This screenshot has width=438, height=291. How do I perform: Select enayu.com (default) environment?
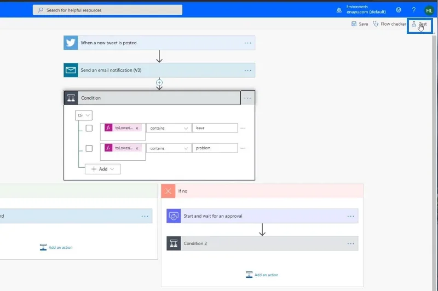tap(366, 12)
